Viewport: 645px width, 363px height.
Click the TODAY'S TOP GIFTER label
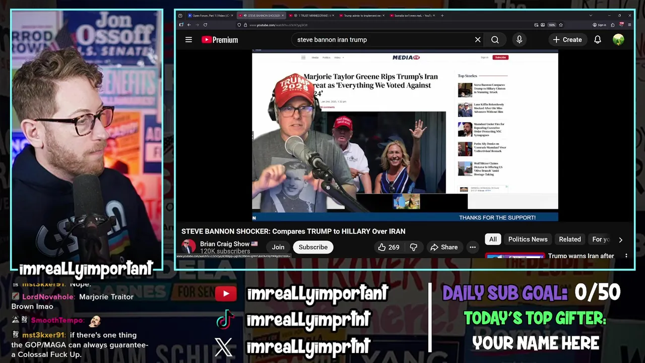click(535, 319)
